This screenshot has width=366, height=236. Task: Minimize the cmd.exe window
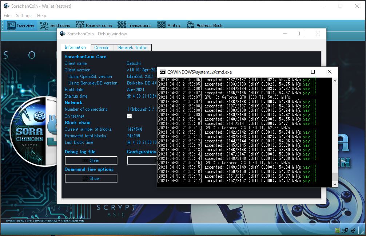[297, 72]
